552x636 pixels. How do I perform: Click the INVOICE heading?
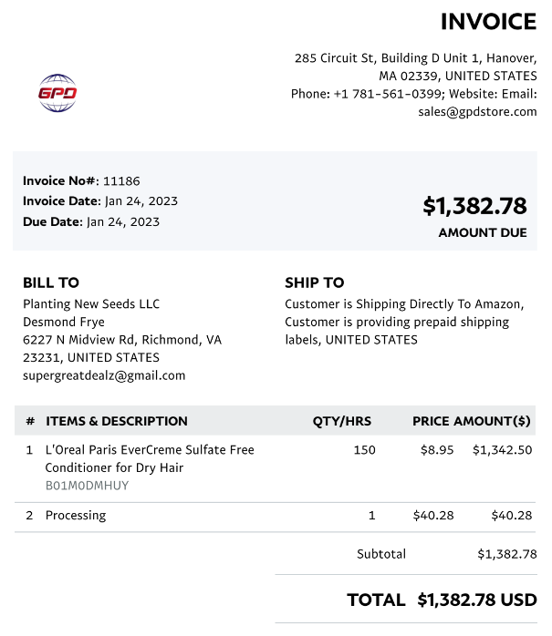point(489,22)
